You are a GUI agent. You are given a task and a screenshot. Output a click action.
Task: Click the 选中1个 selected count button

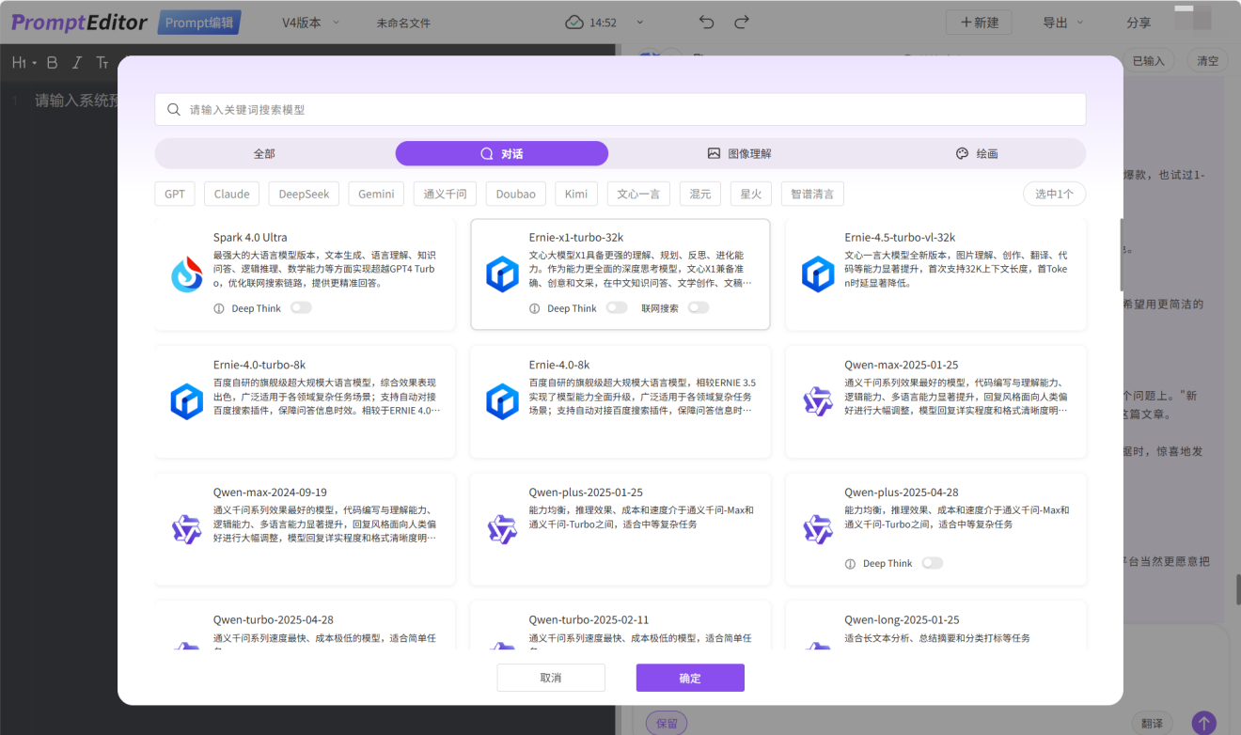click(1055, 194)
